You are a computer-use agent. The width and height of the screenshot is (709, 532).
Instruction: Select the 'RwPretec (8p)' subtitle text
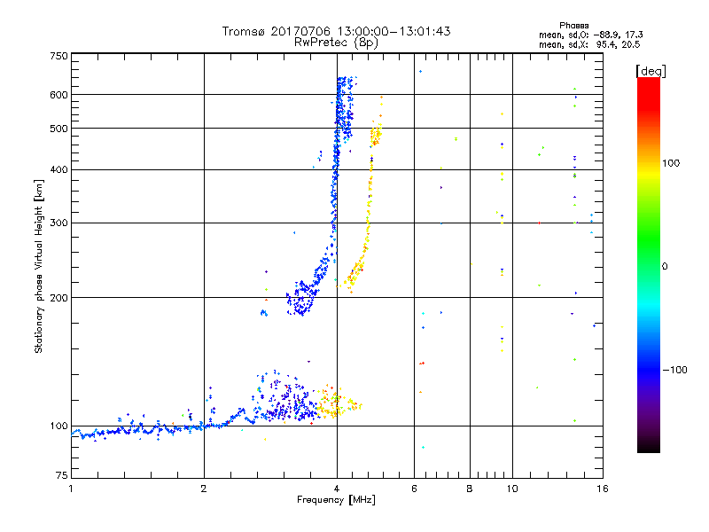(336, 43)
